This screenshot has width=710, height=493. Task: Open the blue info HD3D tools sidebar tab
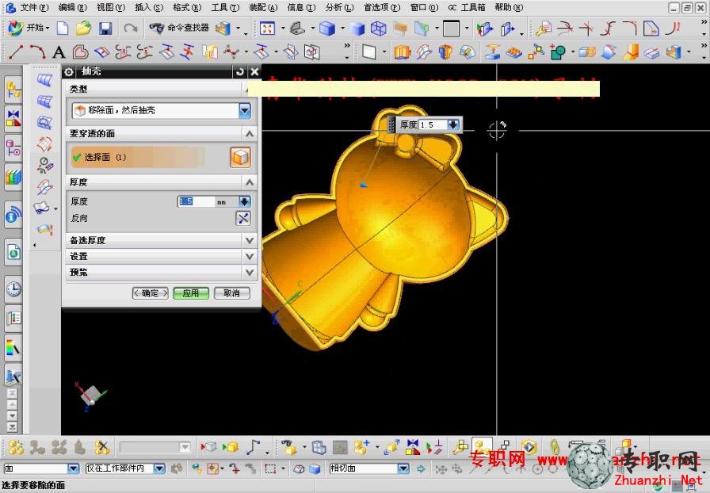(x=13, y=214)
